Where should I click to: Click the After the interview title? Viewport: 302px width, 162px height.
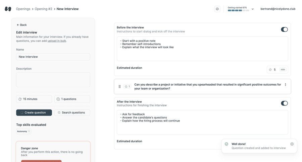coord(129,102)
